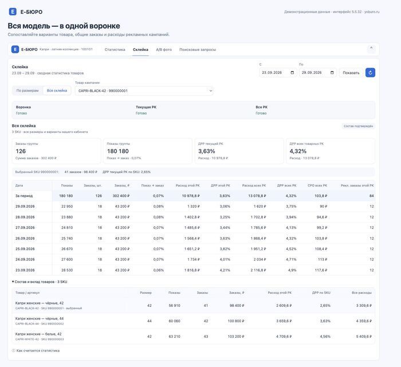Click the Выбранный SKU 990000001 summary line
The image size is (401, 367).
(194, 172)
